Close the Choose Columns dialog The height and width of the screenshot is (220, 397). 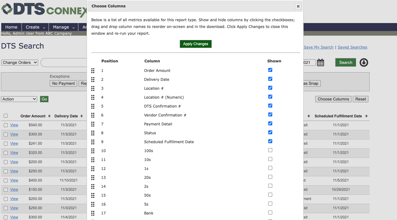[x=298, y=6]
